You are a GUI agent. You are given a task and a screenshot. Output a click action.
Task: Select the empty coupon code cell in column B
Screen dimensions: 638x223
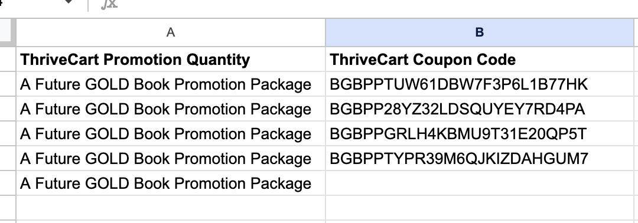[x=479, y=183]
